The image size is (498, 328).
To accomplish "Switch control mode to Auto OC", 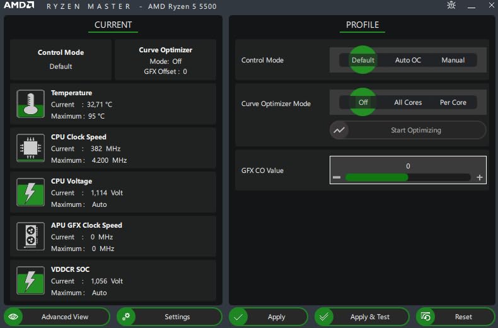I will click(408, 60).
